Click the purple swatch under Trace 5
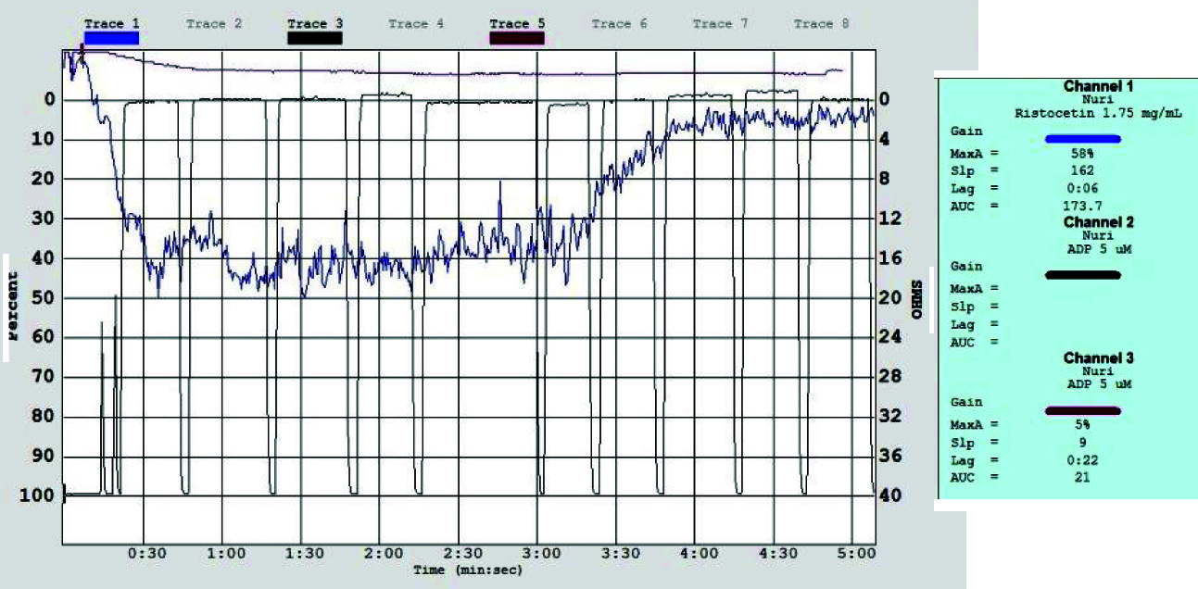This screenshot has width=1198, height=589. point(517,38)
